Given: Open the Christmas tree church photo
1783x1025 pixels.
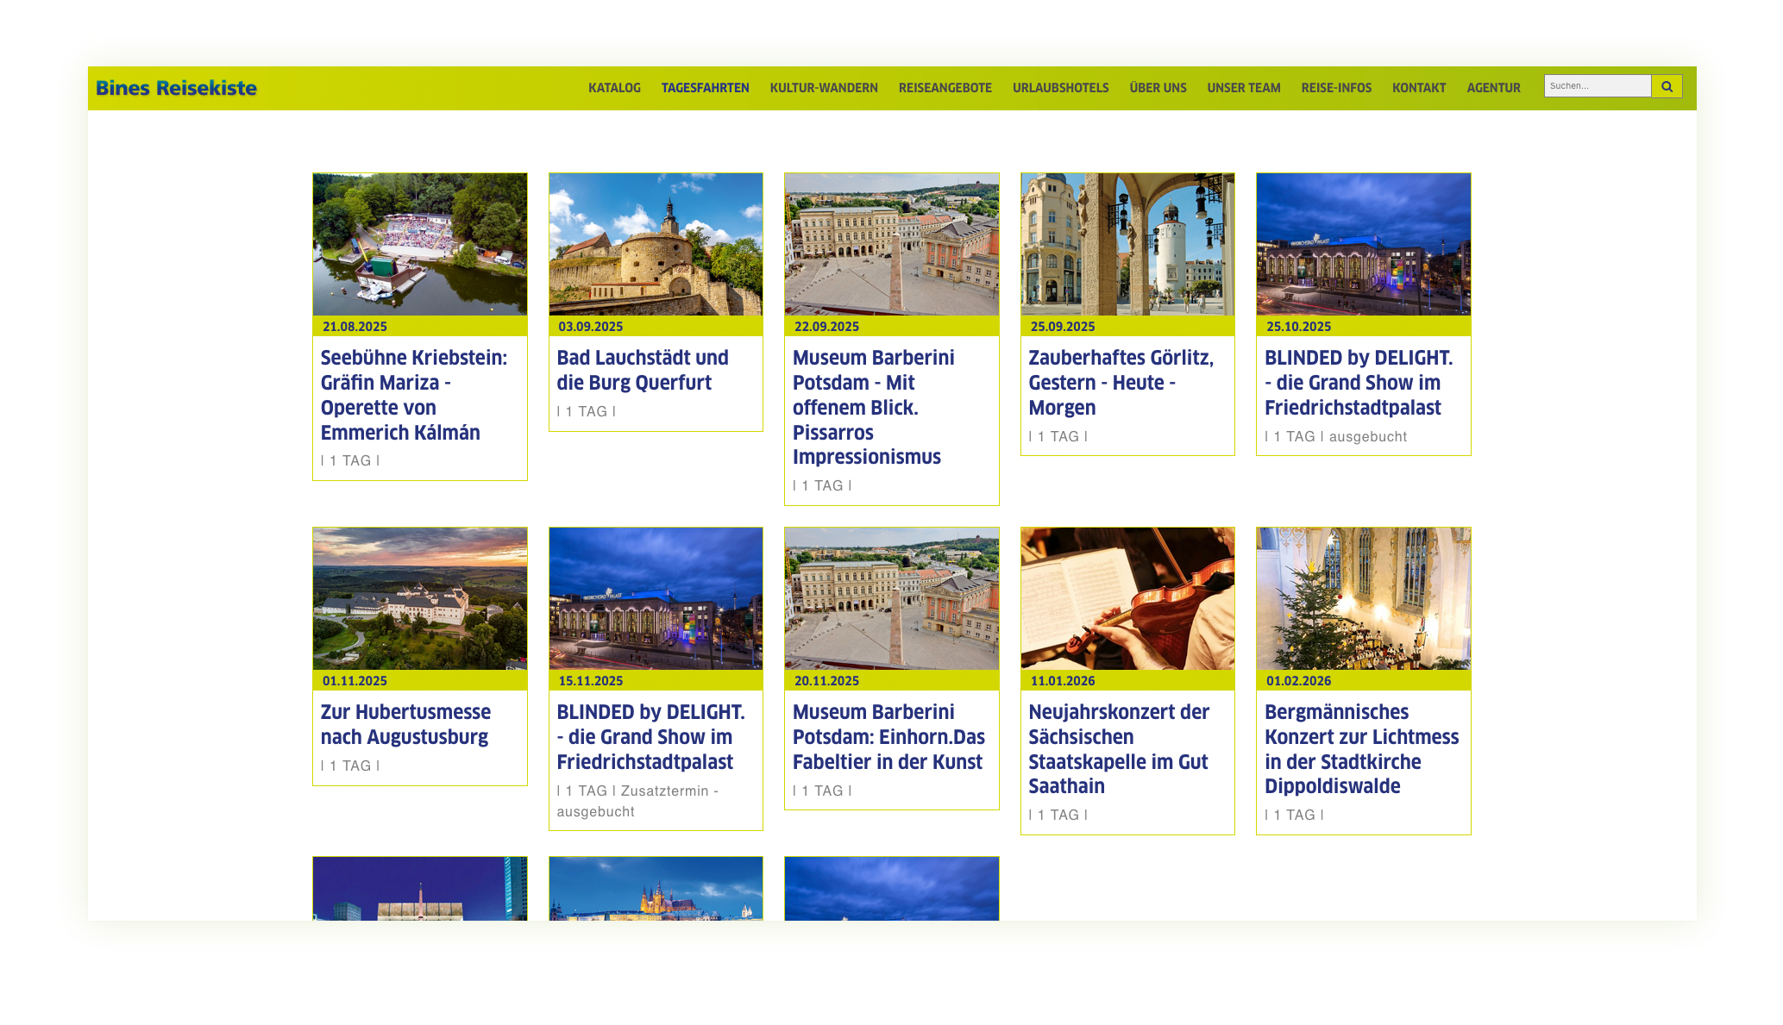Looking at the screenshot, I should click(x=1363, y=598).
